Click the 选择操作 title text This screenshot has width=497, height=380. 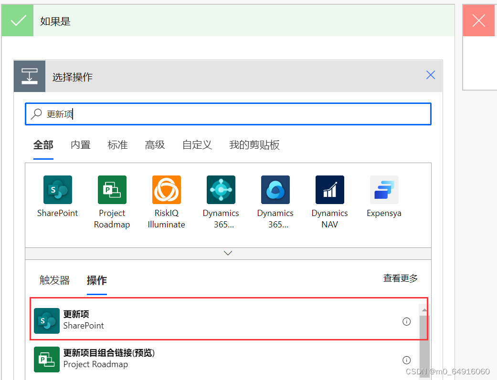[x=72, y=77]
